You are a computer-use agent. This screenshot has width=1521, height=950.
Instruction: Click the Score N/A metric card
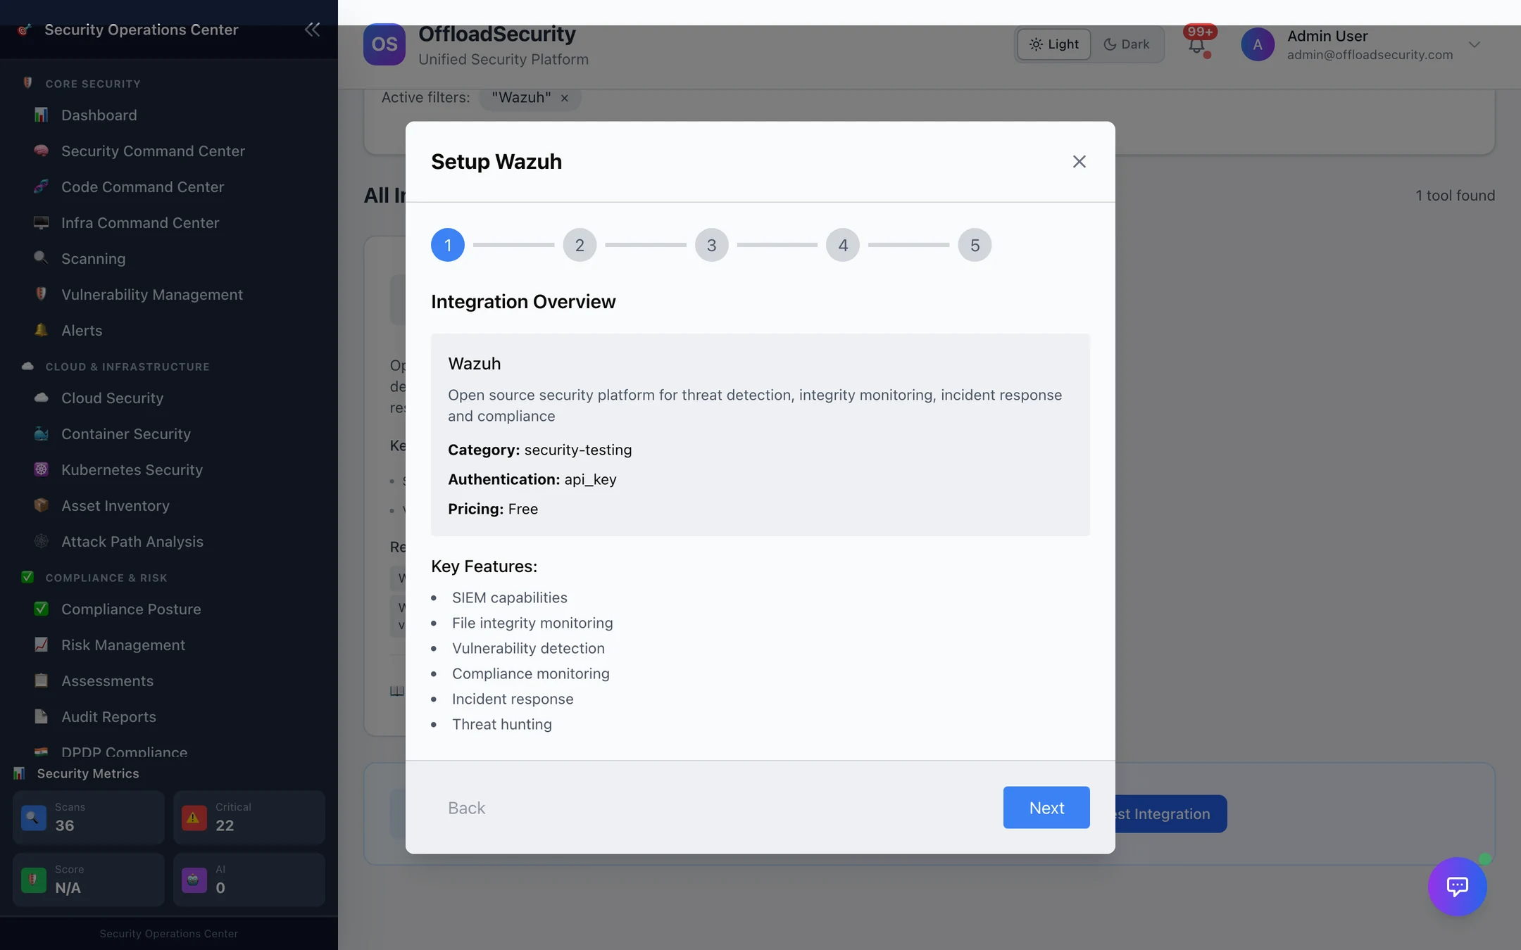coord(88,880)
